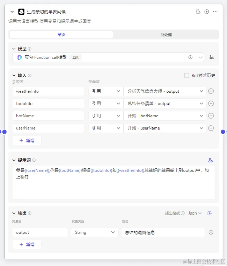Remove the output variable row
227x266 pixels.
pyautogui.click(x=211, y=232)
